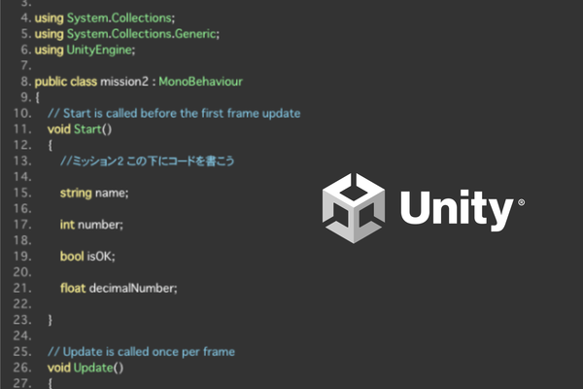
Task: Click the MonoBehaviour class name
Action: 200,82
